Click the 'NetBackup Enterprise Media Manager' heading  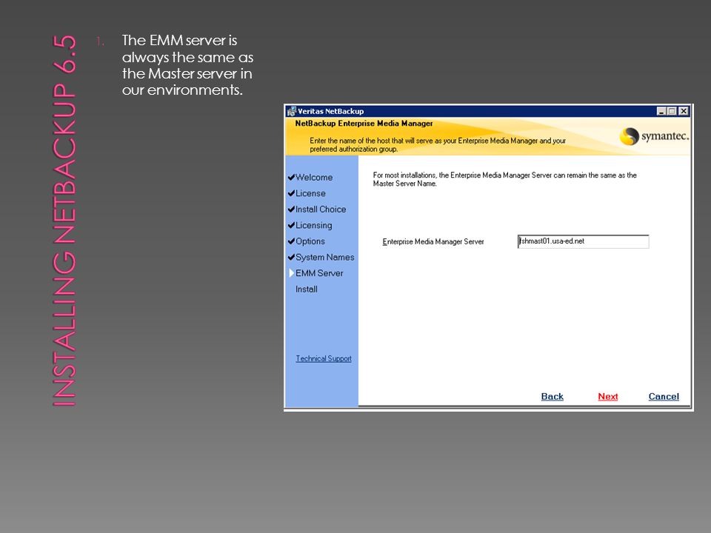pyautogui.click(x=364, y=124)
